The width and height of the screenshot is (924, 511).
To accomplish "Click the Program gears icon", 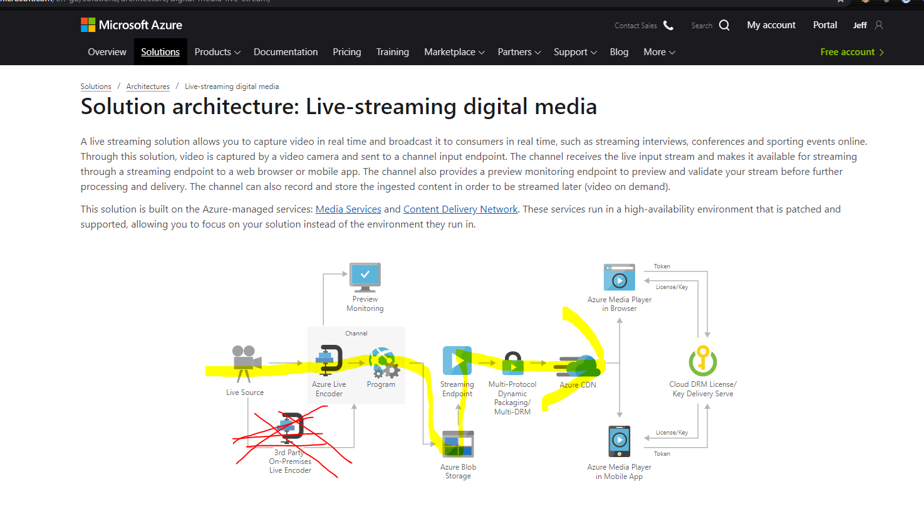I will pos(383,363).
